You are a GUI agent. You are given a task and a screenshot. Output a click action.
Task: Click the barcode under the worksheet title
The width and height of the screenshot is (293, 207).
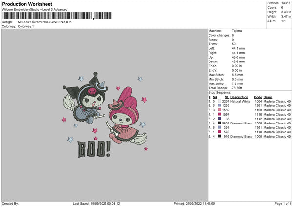(57, 16)
